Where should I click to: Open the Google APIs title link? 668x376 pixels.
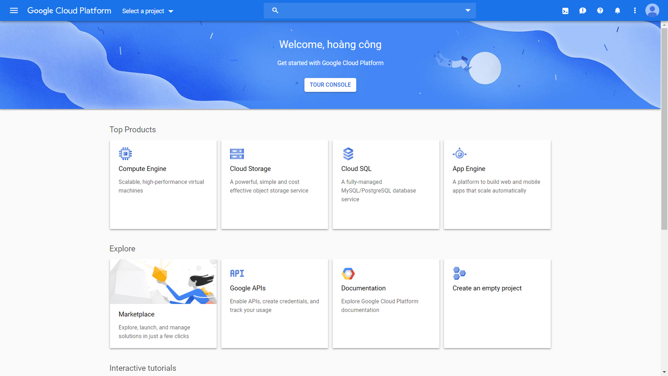point(248,288)
